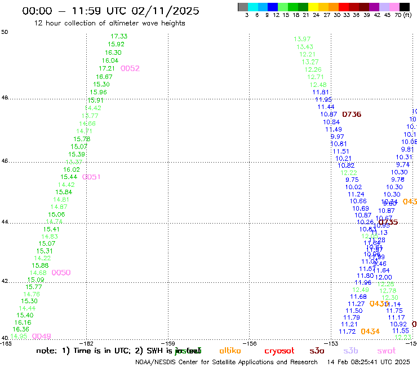Select the latitude axis label 44
This screenshot has height=367, width=417.
click(x=5, y=222)
